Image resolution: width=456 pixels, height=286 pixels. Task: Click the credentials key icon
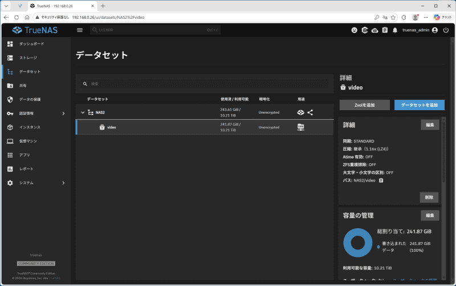click(x=10, y=113)
